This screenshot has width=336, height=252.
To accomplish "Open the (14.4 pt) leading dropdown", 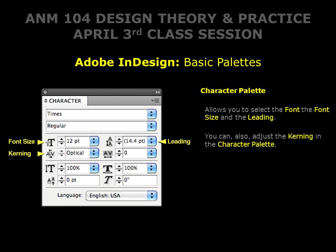I will point(152,141).
